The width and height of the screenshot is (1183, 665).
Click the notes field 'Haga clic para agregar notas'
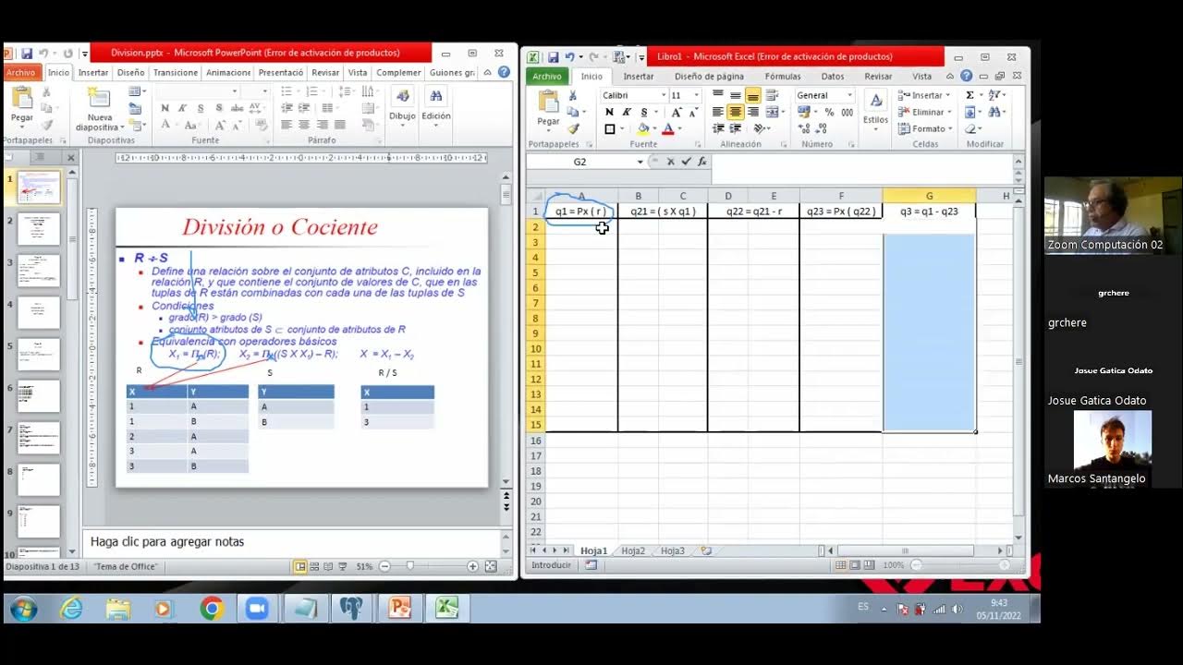[x=296, y=542]
